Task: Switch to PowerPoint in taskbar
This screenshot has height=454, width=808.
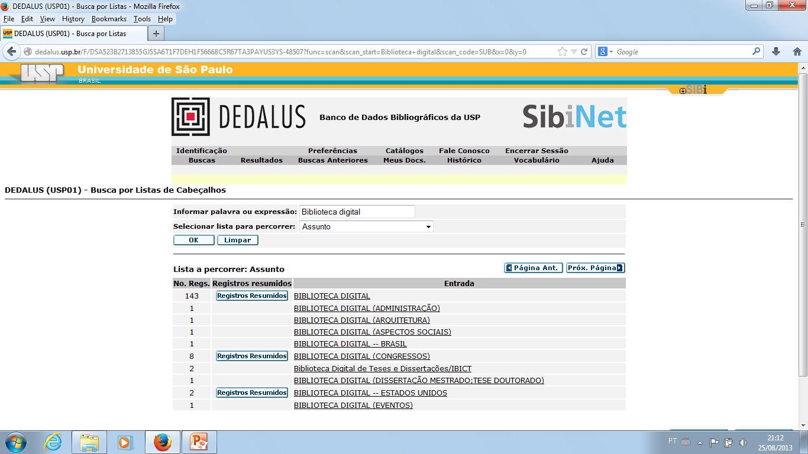Action: coord(199,442)
